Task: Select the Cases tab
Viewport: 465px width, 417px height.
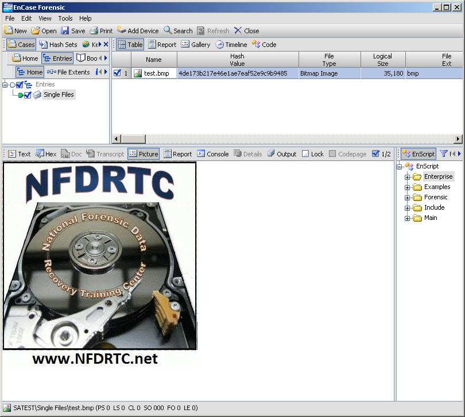Action: point(21,45)
